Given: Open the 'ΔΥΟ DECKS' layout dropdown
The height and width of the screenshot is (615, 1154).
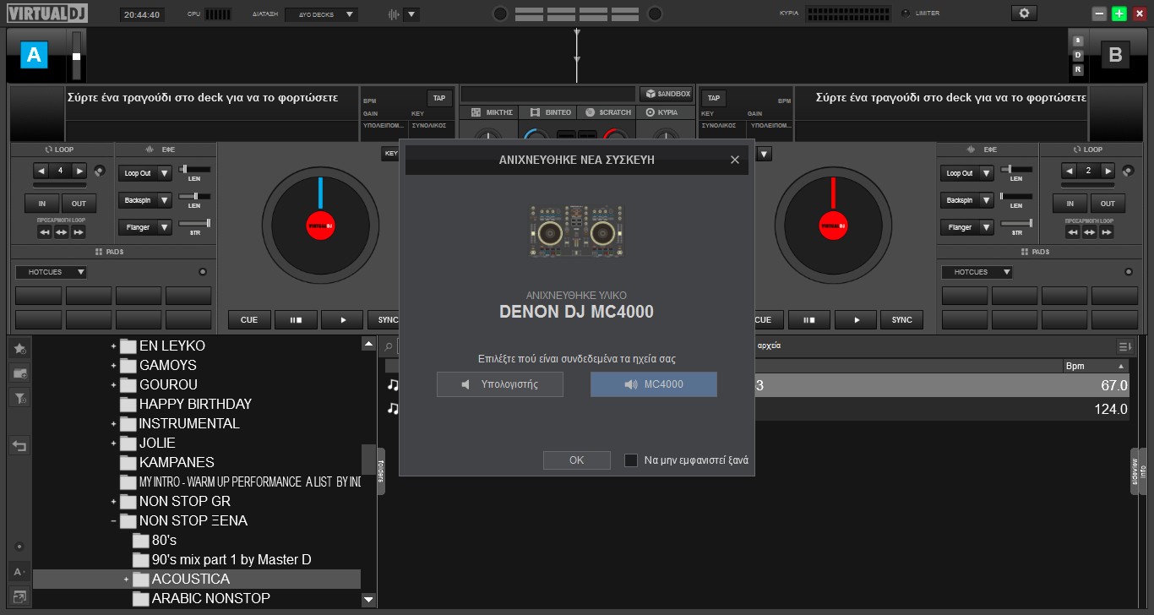Looking at the screenshot, I should click(321, 14).
